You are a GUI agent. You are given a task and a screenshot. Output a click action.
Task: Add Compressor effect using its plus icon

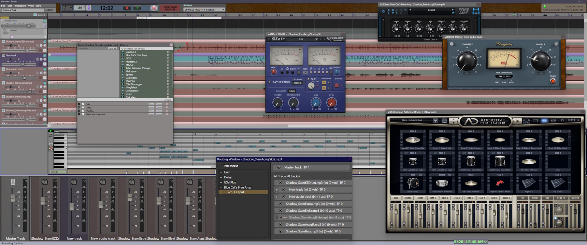pyautogui.click(x=168, y=91)
